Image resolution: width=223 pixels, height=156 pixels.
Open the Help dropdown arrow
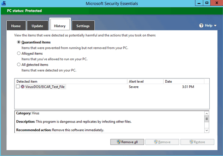215,25
